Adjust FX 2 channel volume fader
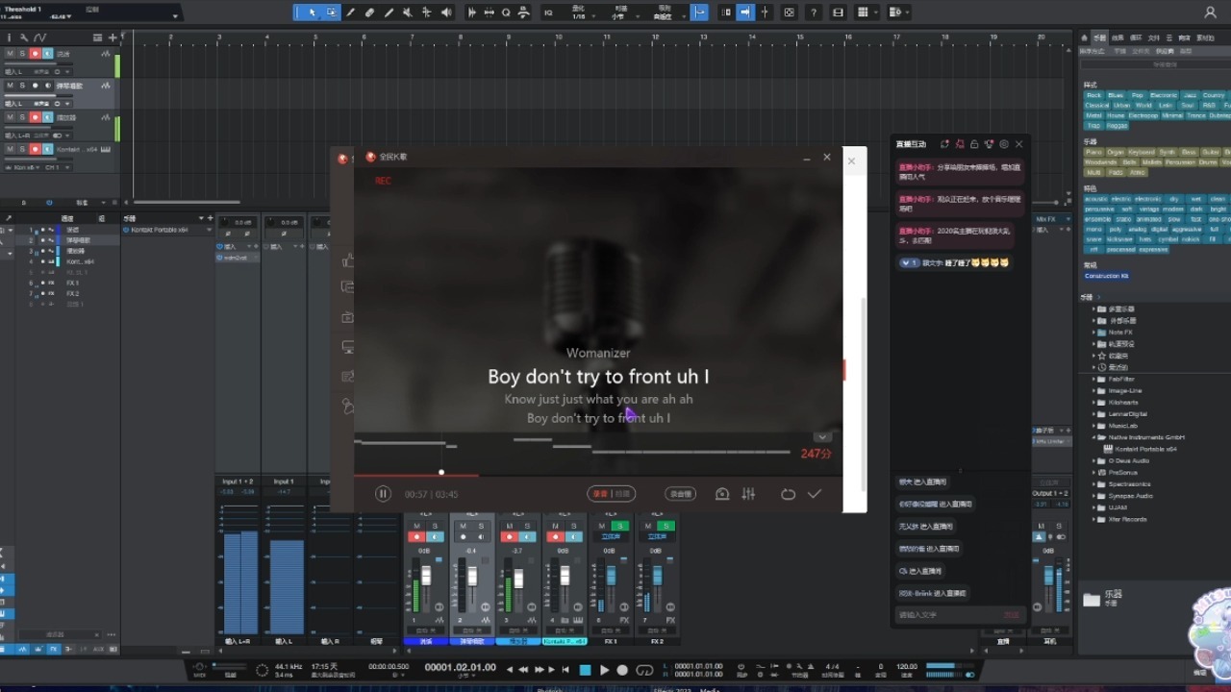Viewport: 1231px width, 692px height. point(658,574)
